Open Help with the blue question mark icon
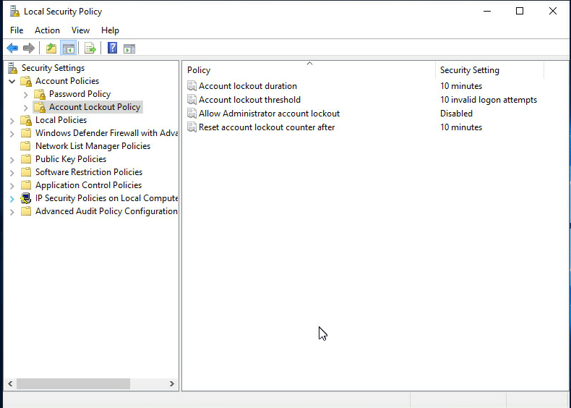Image resolution: width=571 pixels, height=408 pixels. 112,48
